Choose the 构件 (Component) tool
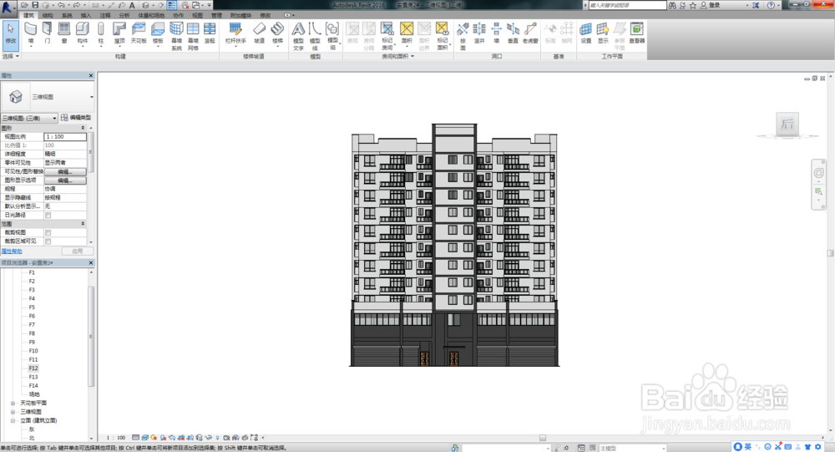This screenshot has width=835, height=452. pos(83,33)
